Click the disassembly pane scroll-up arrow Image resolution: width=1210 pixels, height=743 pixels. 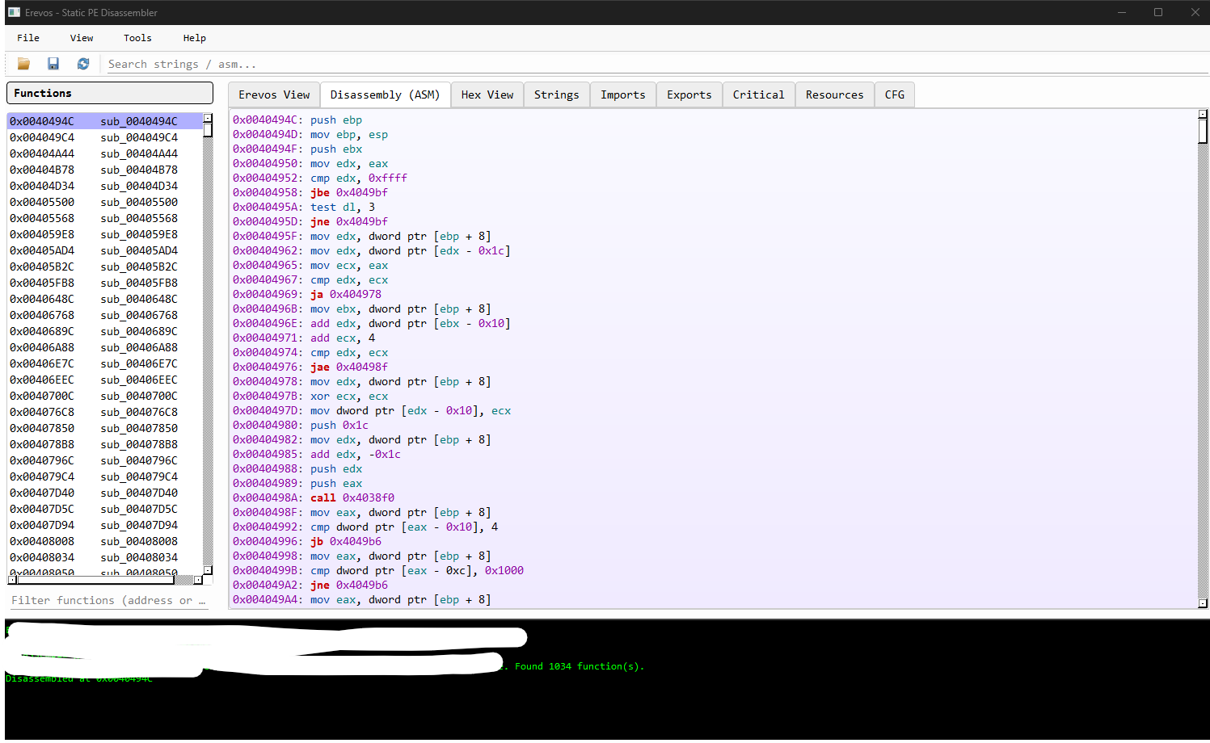(1203, 114)
